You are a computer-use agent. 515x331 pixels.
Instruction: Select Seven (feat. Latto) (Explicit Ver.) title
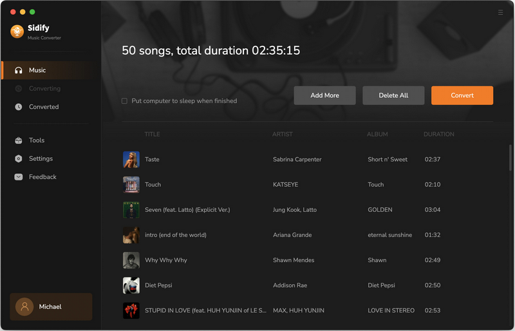click(x=187, y=210)
